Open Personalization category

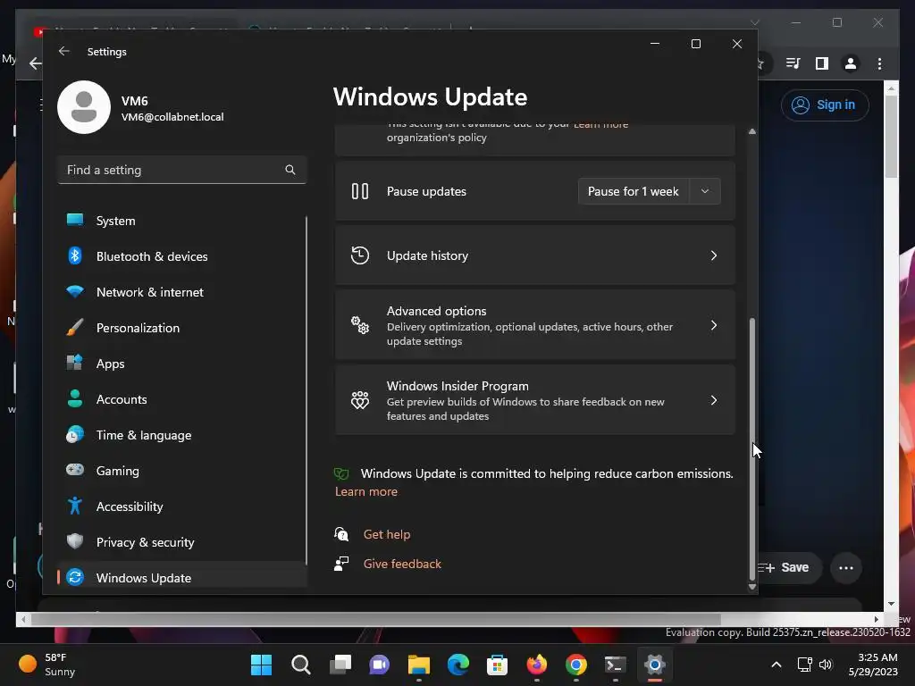[x=182, y=328]
